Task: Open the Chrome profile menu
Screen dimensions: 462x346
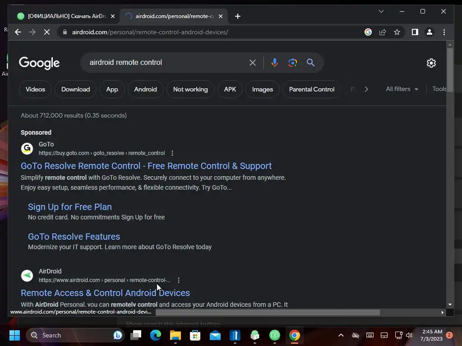Action: (x=430, y=32)
